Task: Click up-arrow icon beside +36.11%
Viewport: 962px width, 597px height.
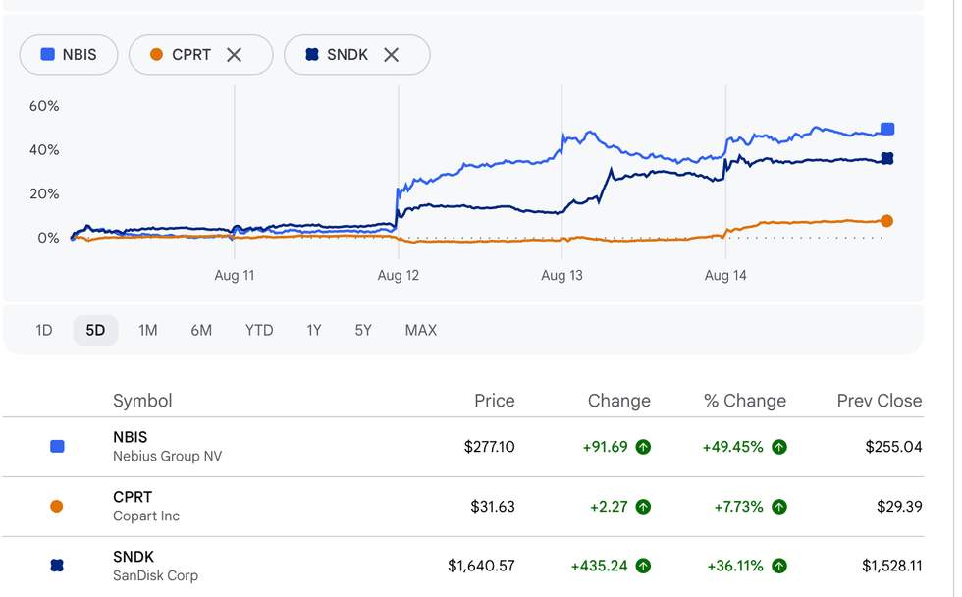Action: pyautogui.click(x=779, y=566)
